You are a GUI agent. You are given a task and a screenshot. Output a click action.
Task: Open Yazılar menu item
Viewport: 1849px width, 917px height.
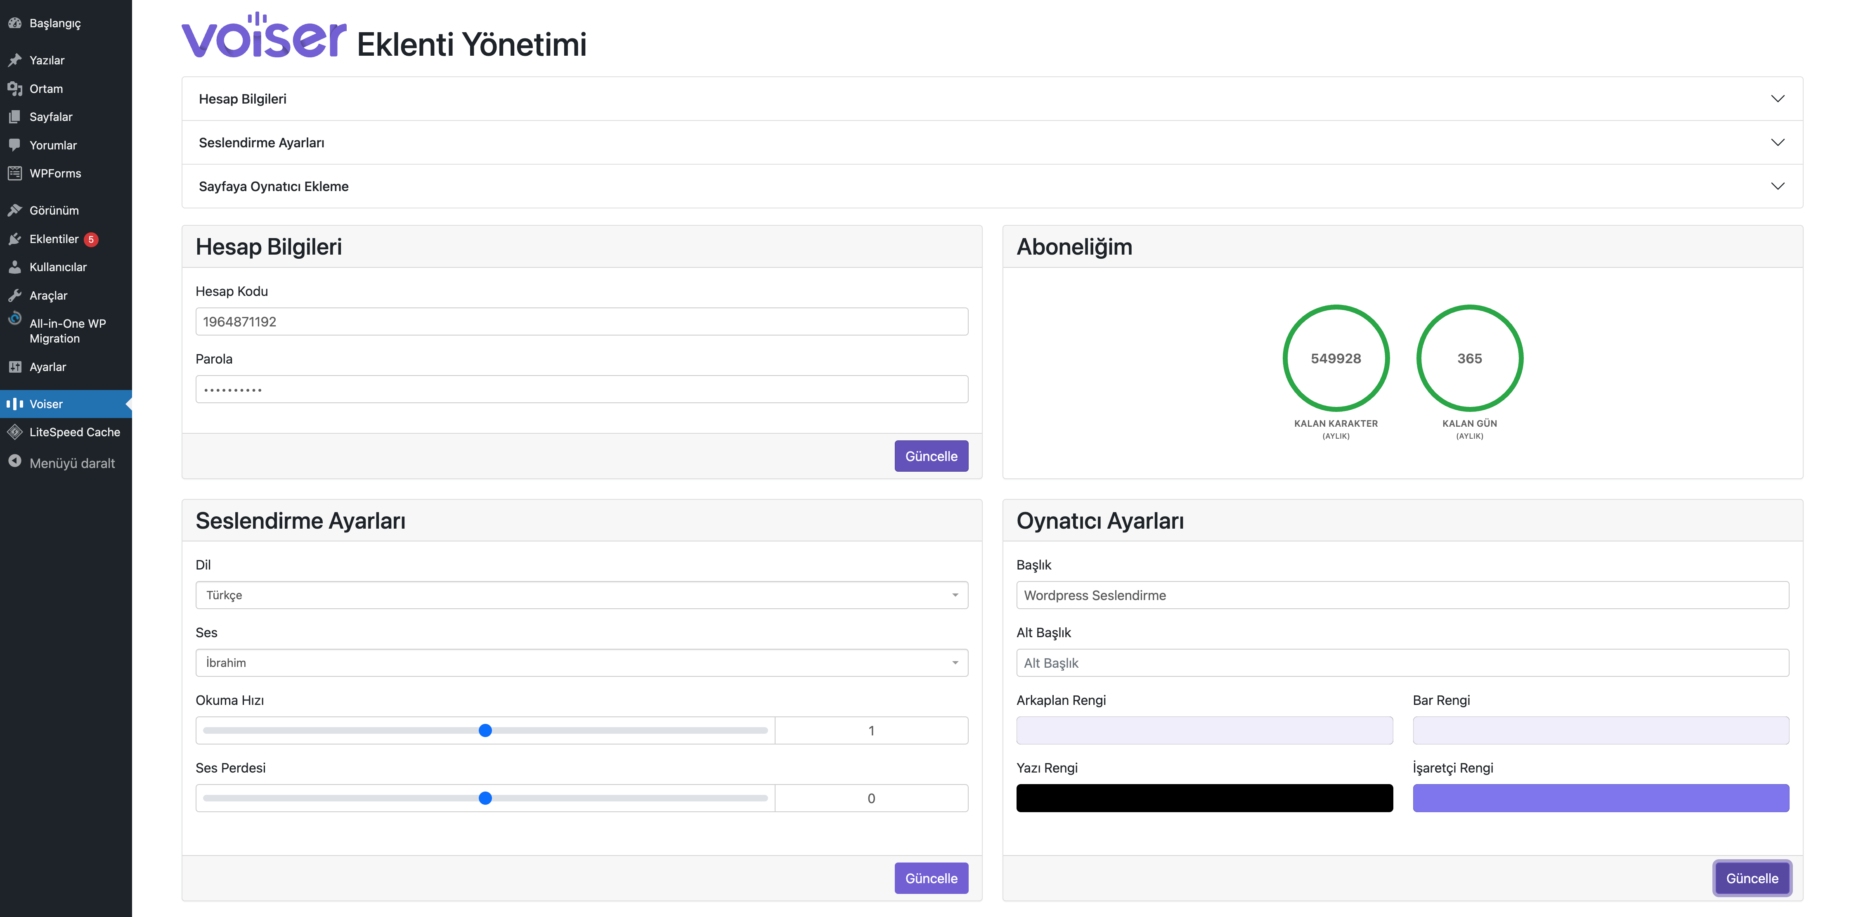[x=47, y=60]
